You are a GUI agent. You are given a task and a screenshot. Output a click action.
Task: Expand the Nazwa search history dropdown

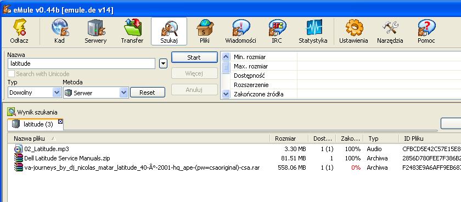[163, 64]
